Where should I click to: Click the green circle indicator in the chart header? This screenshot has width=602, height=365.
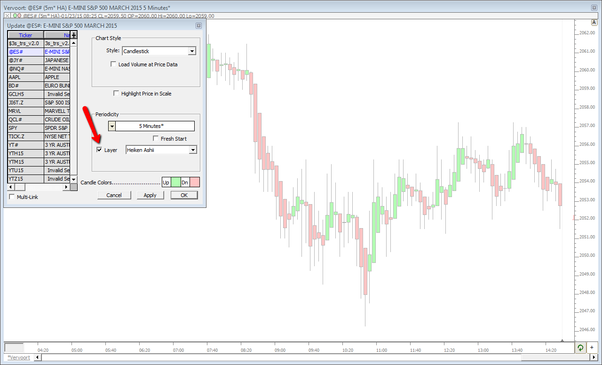(16, 16)
